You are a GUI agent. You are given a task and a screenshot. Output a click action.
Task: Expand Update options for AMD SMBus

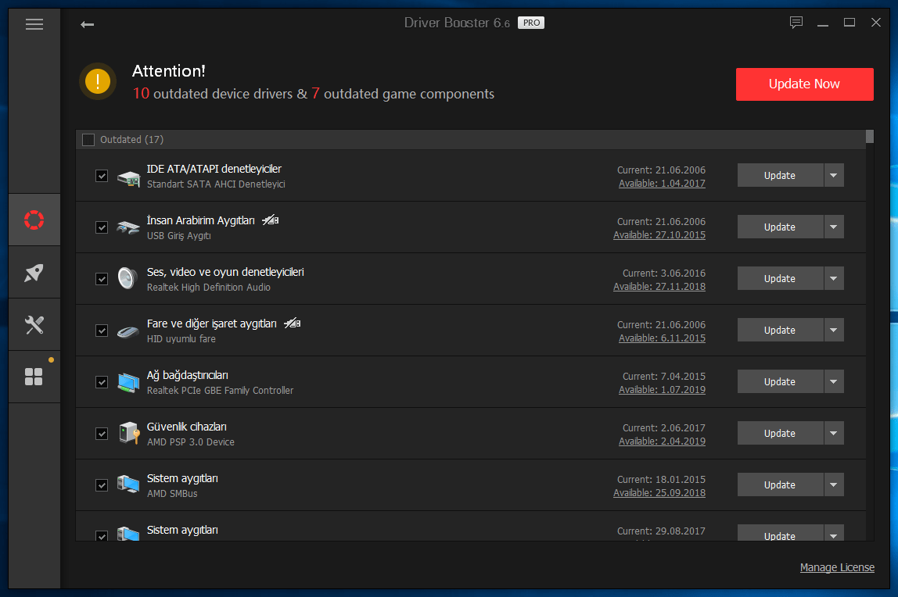[834, 484]
